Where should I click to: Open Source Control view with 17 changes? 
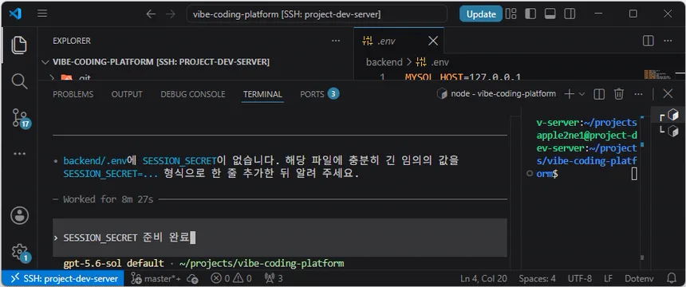20,118
